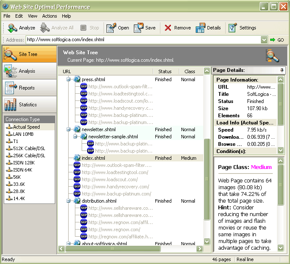Sort by the Status column header
Image resolution: width=290 pixels, height=264 pixels.
pos(165,71)
